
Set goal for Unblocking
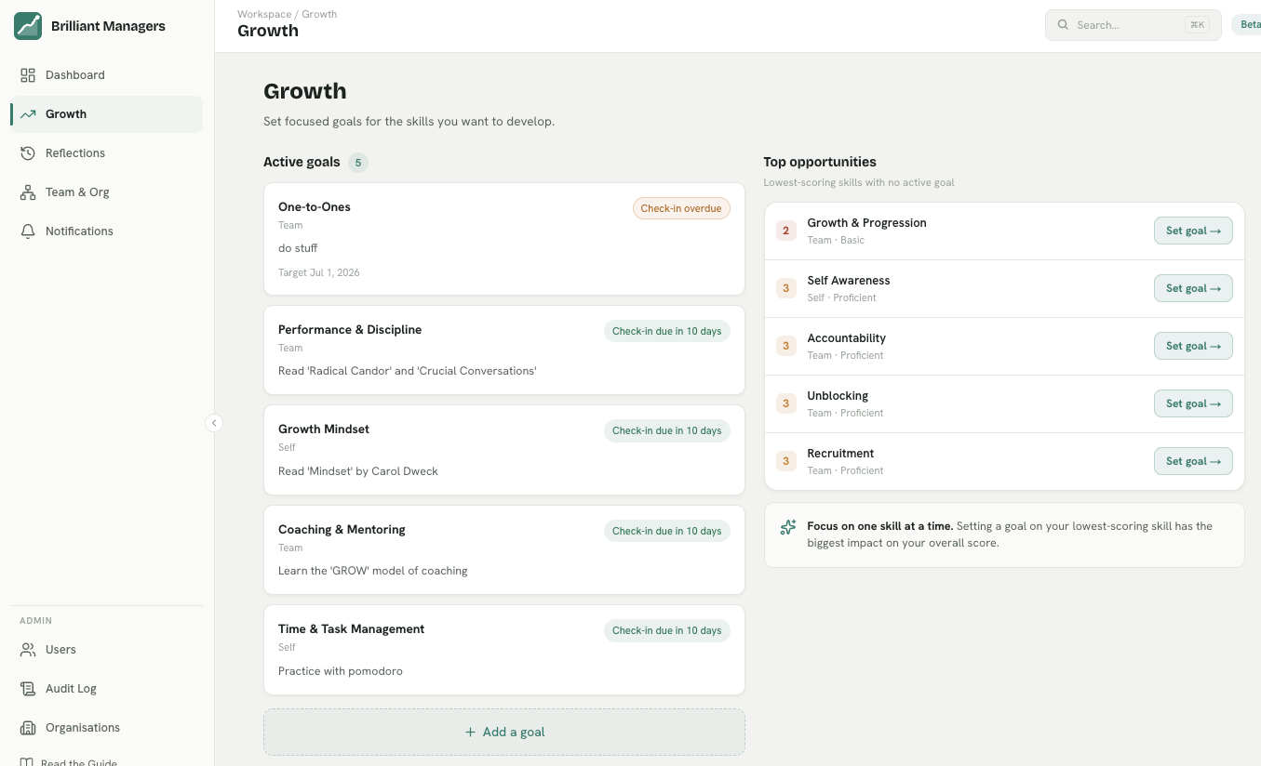1193,403
